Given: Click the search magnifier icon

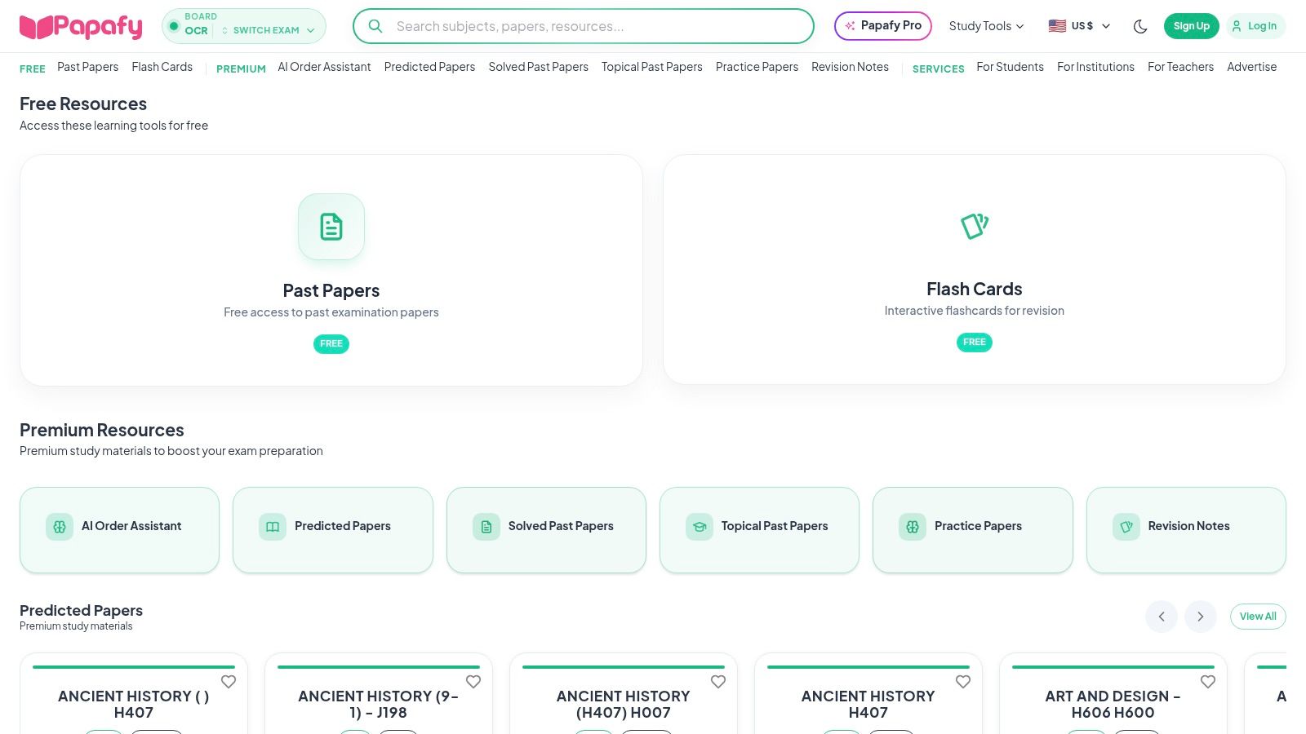Looking at the screenshot, I should coord(375,26).
